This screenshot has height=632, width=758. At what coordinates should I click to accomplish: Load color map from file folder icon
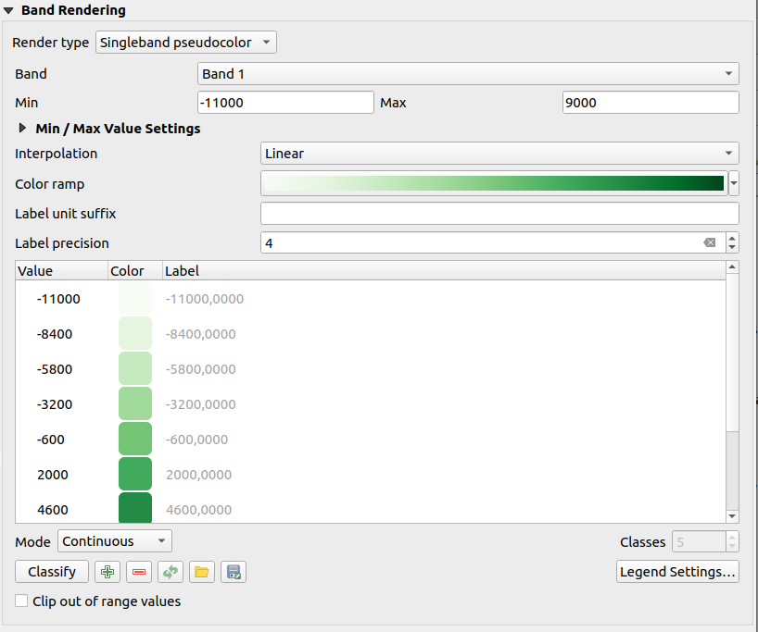pyautogui.click(x=202, y=572)
